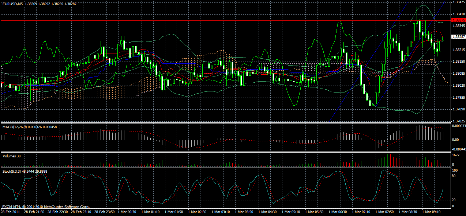Click the 1 Mar 02:30 time label
The image size is (466, 216).
(x=198, y=212)
